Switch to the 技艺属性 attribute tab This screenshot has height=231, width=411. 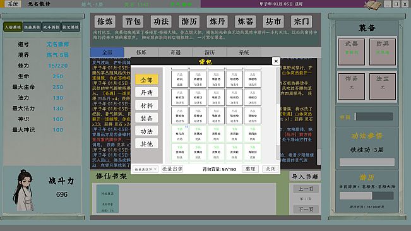pos(70,27)
